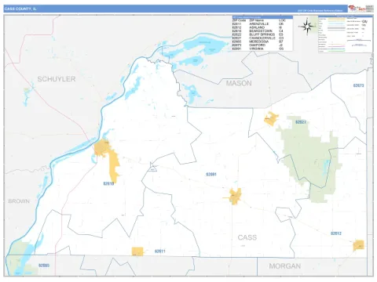This screenshot has height=282, width=377.
Task: Click ZIP code label 62611 on map
Action: point(160,251)
